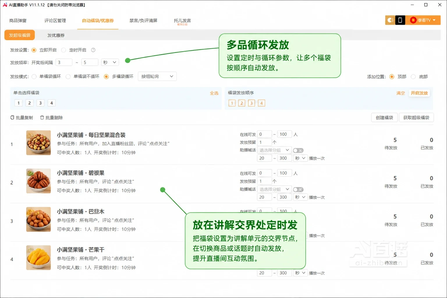Click the 每日坚果混合装 product thumbnail

pyautogui.click(x=38, y=143)
